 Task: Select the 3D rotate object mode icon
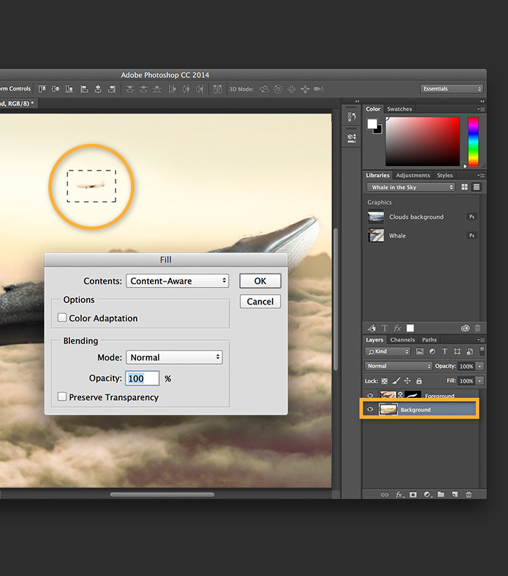click(x=264, y=89)
